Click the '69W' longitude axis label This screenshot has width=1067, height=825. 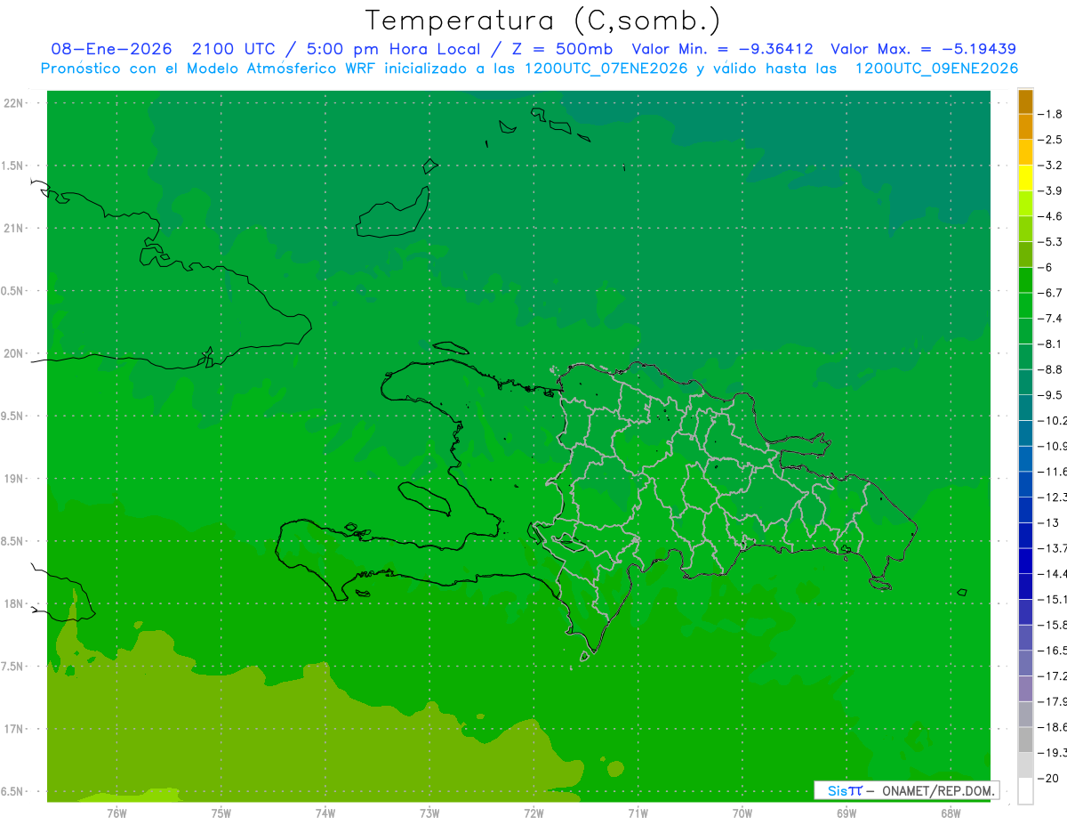[846, 813]
